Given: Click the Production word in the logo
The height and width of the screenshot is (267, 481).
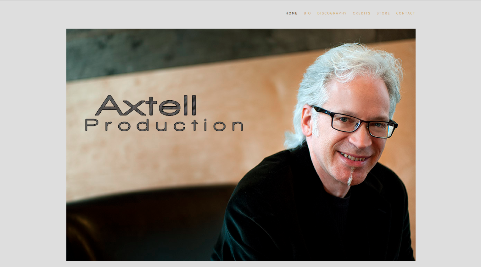Looking at the screenshot, I should click(x=164, y=125).
